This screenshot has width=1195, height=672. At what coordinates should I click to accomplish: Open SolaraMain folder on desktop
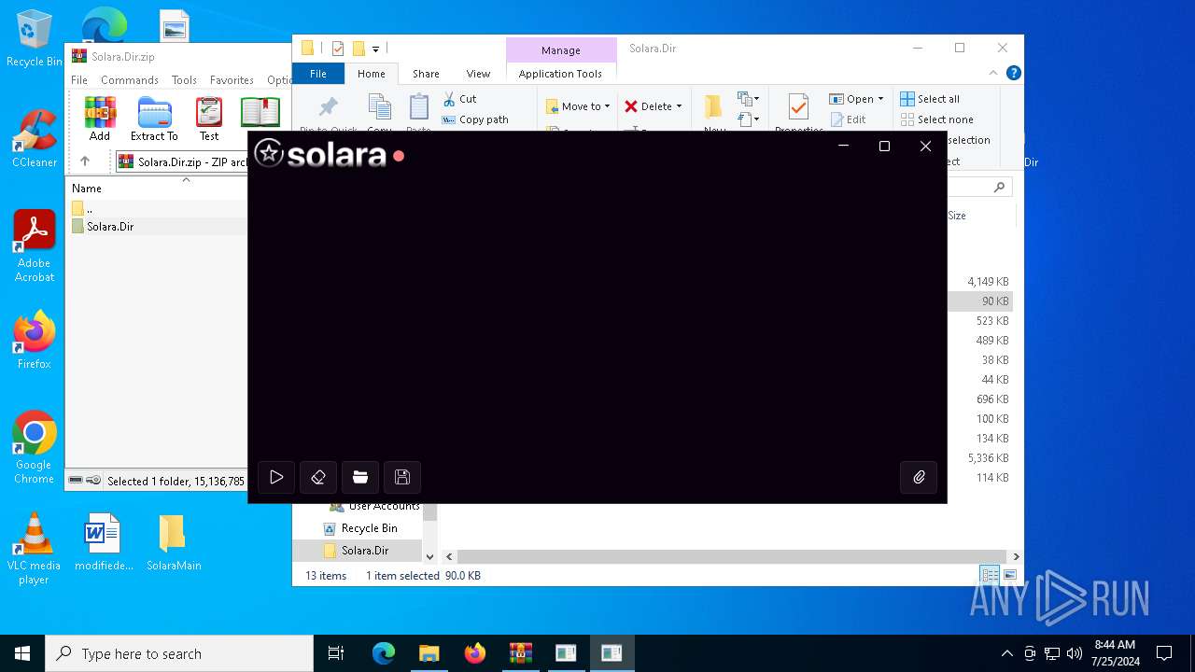(x=174, y=542)
